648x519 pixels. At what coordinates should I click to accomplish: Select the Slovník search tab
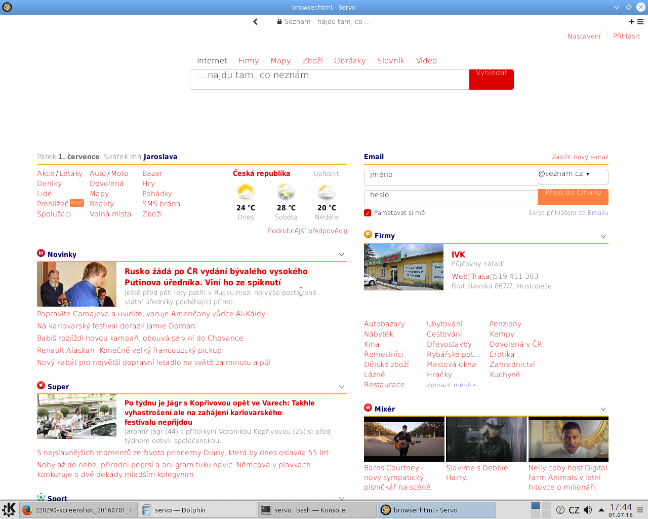[x=391, y=61]
